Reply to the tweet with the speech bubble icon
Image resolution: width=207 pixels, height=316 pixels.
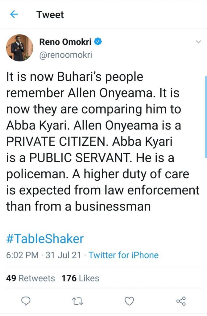coord(27,301)
